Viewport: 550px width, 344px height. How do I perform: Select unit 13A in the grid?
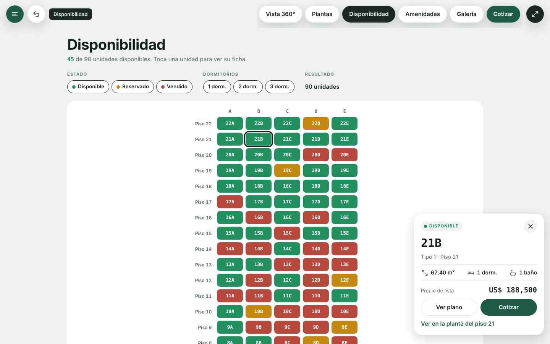(x=230, y=264)
